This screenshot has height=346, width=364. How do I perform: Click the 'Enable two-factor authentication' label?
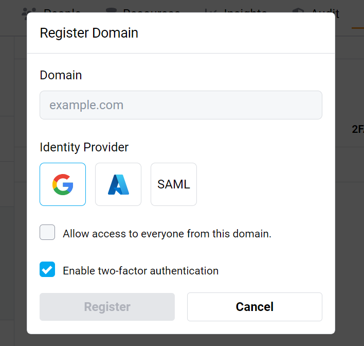coord(140,271)
